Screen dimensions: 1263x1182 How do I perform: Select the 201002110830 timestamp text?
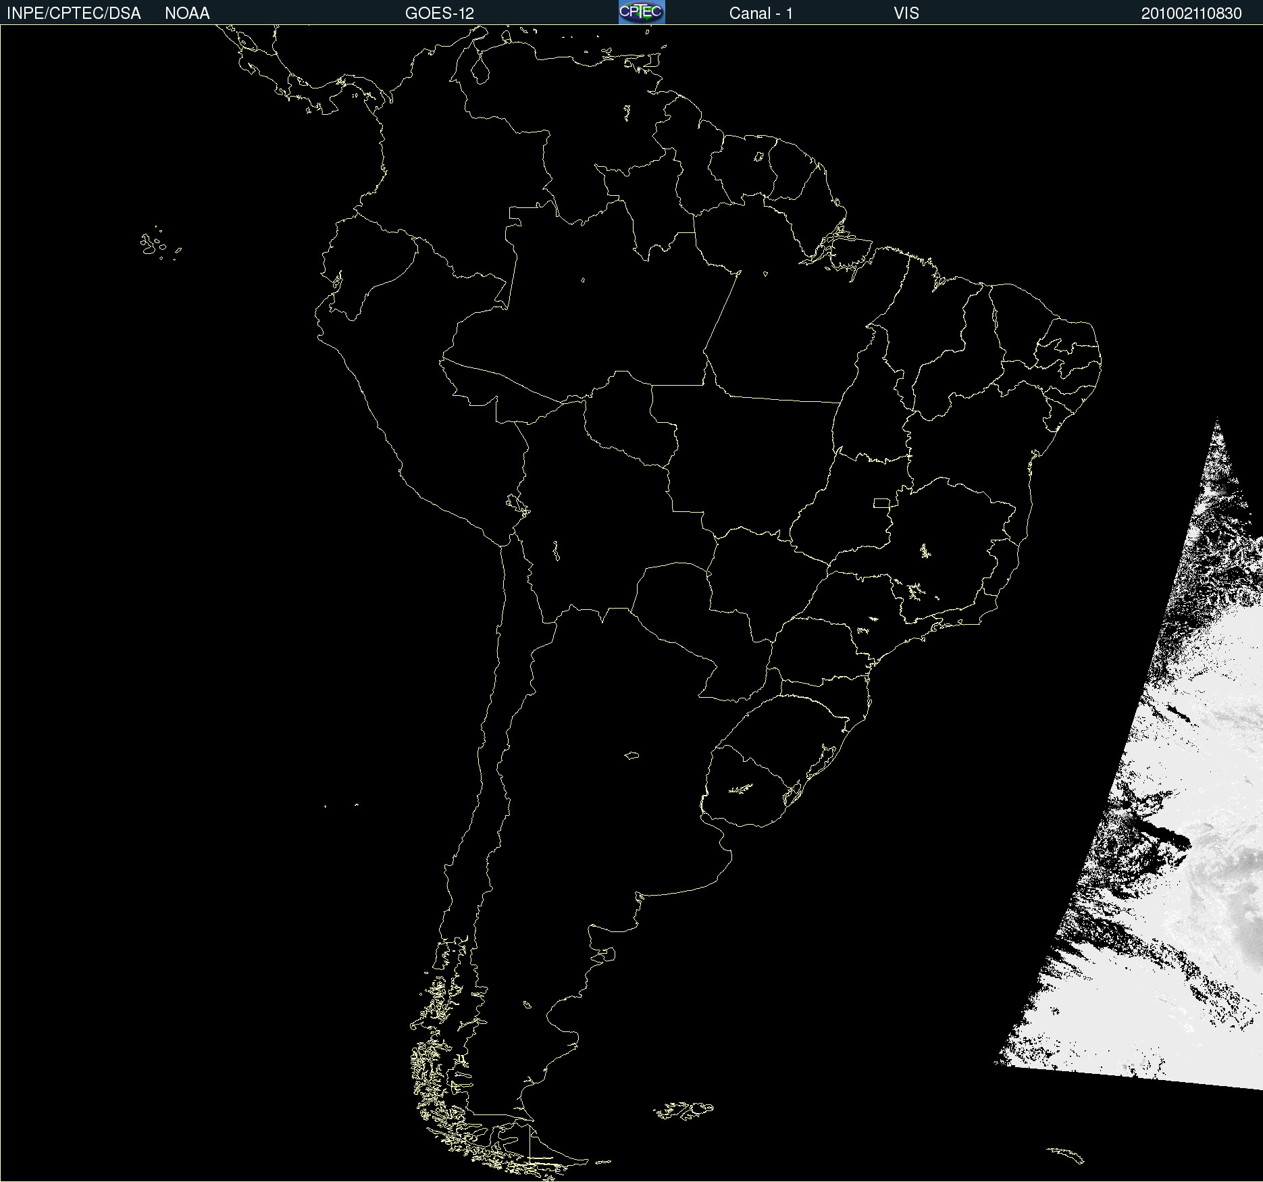1191,14
